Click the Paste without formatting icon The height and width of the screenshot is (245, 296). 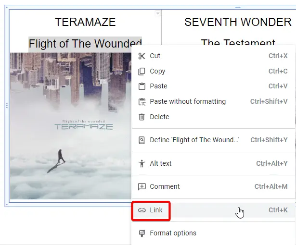pos(142,102)
